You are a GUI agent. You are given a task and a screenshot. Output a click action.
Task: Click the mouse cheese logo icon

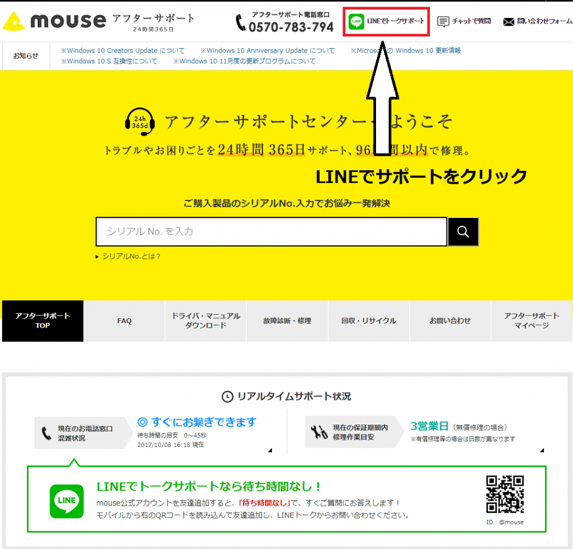[13, 21]
